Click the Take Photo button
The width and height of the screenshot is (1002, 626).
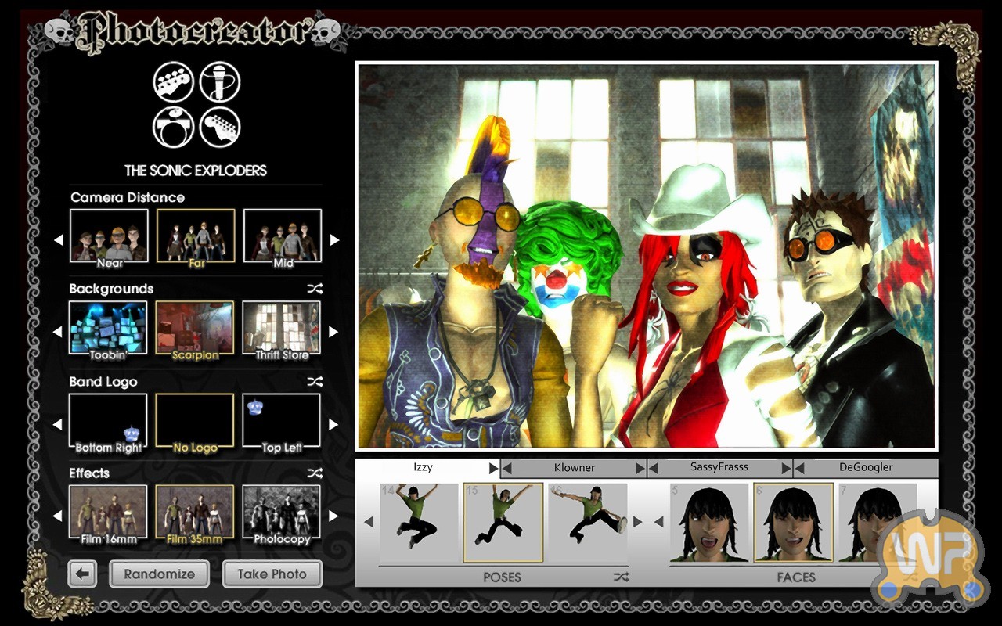click(x=272, y=574)
